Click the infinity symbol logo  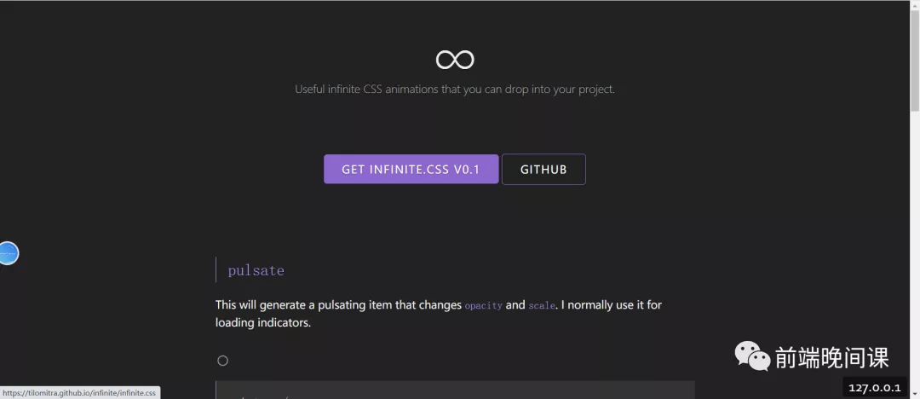tap(455, 60)
